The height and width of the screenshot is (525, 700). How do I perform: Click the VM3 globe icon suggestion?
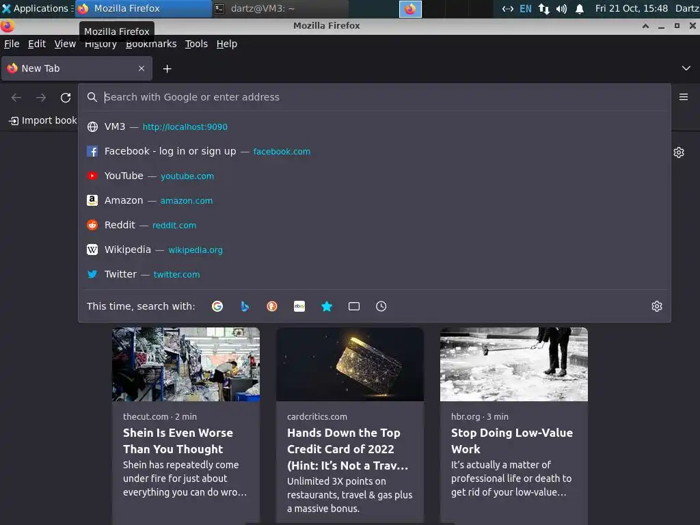tap(92, 126)
